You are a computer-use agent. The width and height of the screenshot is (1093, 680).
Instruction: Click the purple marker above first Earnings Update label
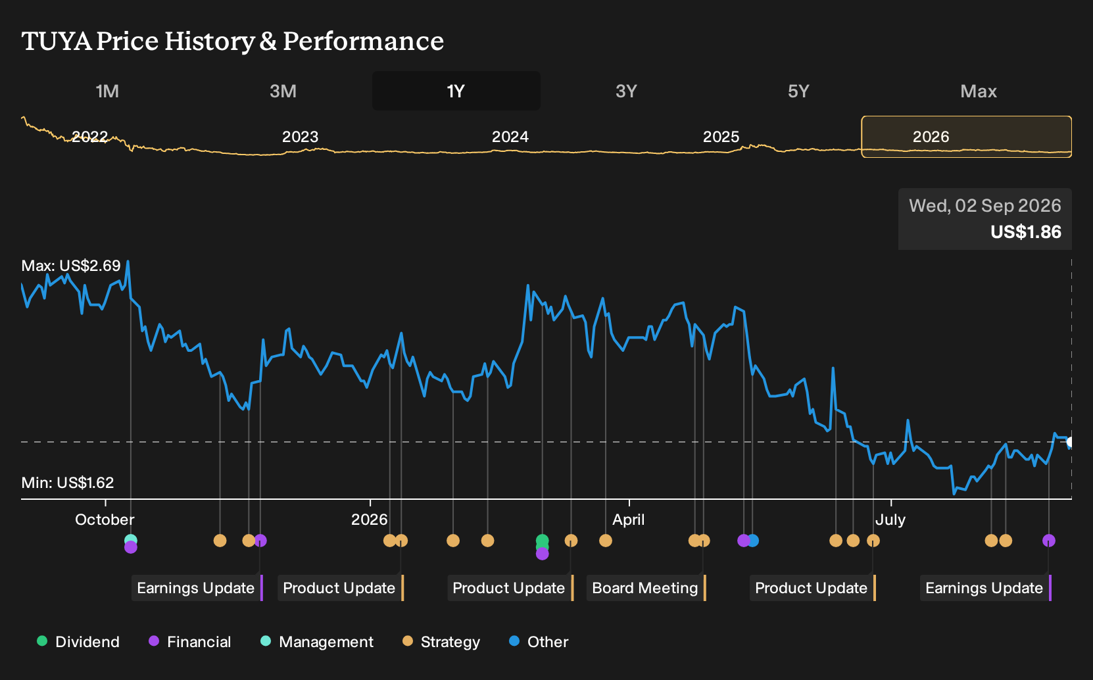[x=260, y=541]
